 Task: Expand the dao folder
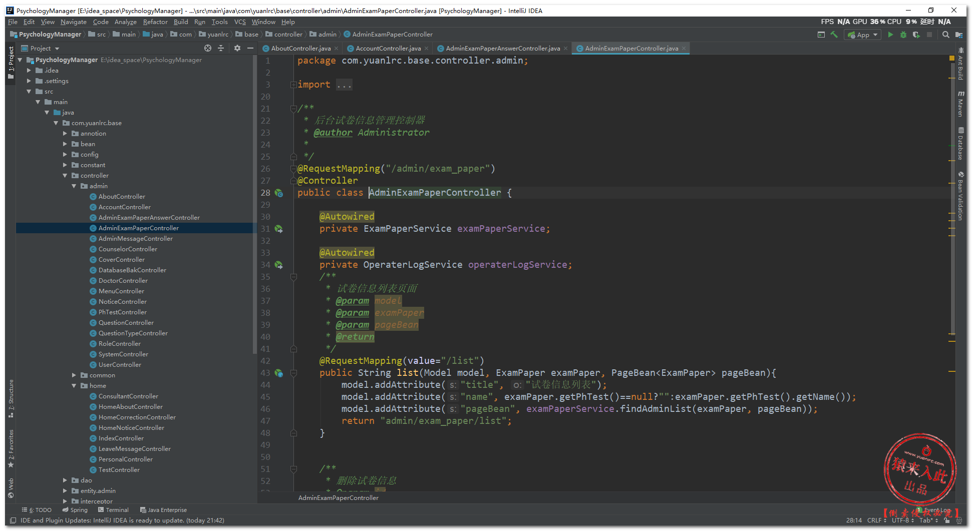pyautogui.click(x=65, y=480)
